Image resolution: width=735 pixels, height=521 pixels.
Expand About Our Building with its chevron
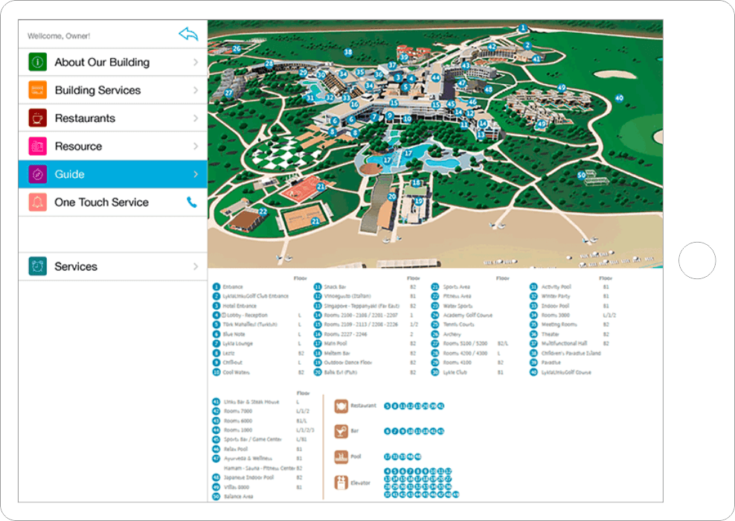pos(196,63)
